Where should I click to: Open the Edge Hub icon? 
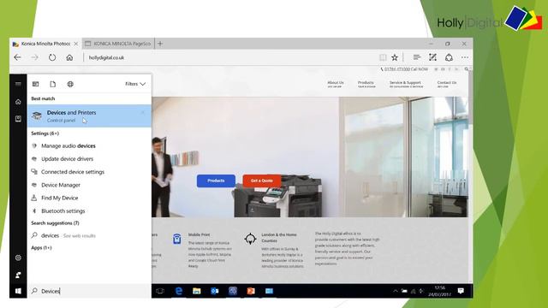pyautogui.click(x=416, y=57)
